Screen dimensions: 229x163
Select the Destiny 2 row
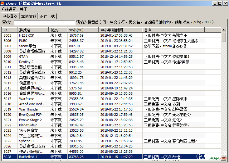[112, 62]
